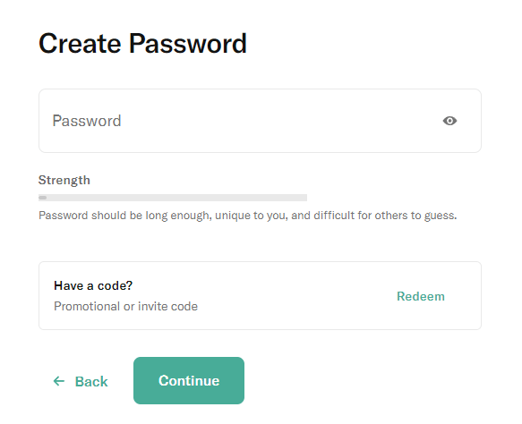This screenshot has width=522, height=424.
Task: Focus the Password input field
Action: click(260, 121)
